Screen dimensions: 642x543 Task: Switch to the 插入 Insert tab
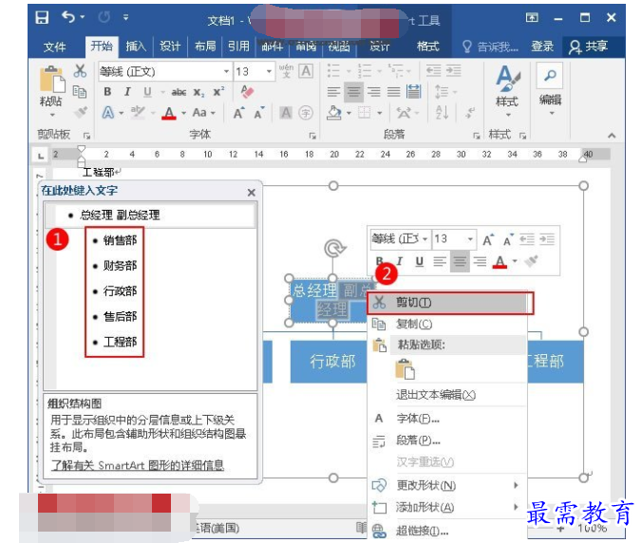[x=136, y=47]
